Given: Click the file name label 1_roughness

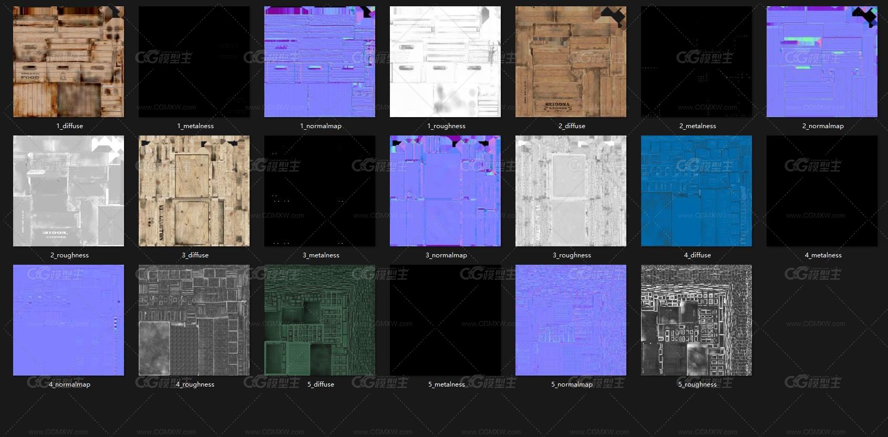Looking at the screenshot, I should click(x=446, y=126).
